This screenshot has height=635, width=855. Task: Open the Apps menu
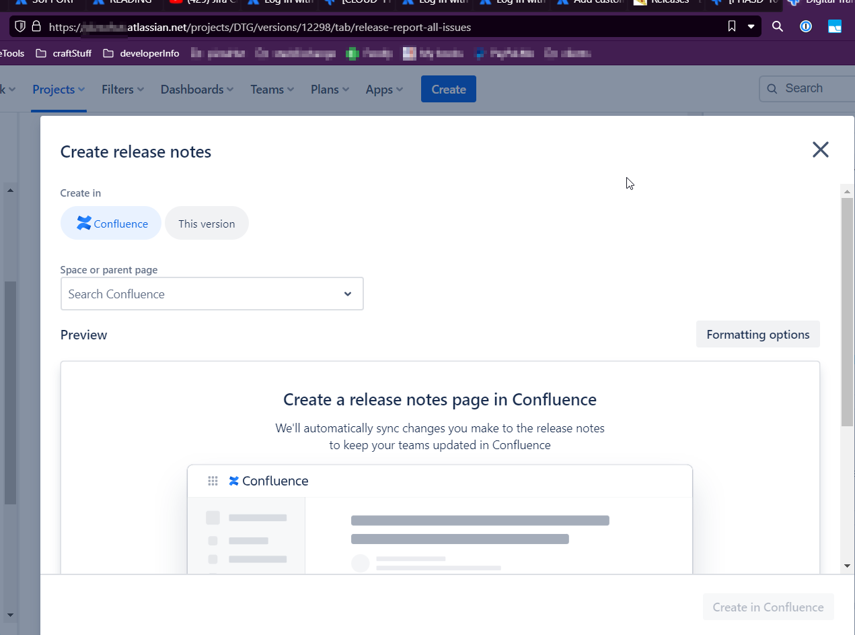pos(384,89)
